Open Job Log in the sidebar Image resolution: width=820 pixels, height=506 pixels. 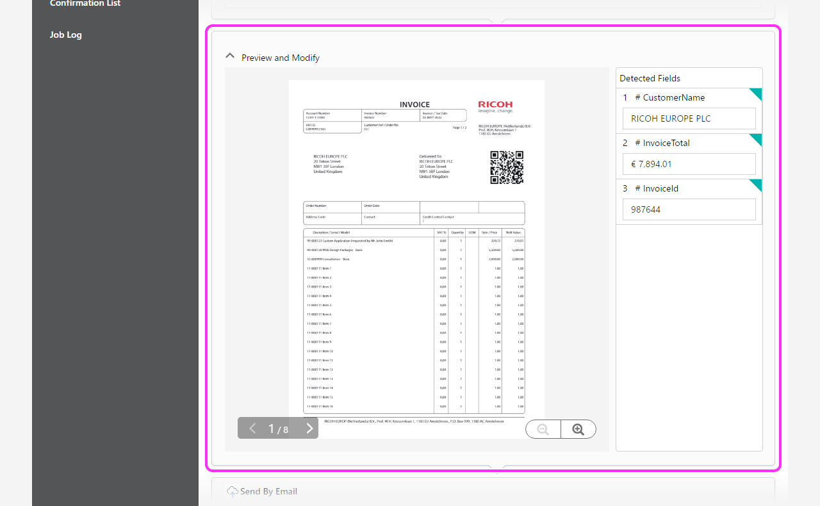point(66,35)
